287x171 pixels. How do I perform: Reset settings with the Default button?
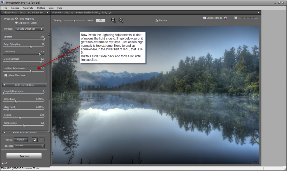point(21,140)
